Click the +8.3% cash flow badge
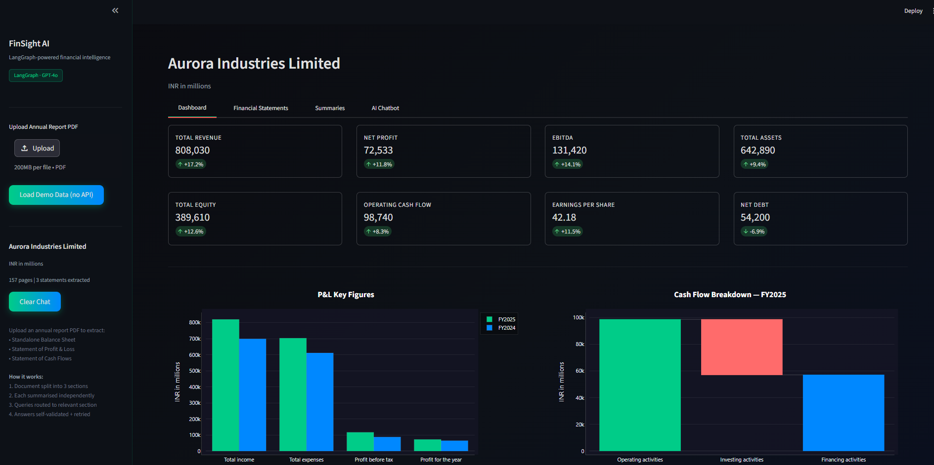Viewport: 934px width, 465px height. [x=377, y=232]
